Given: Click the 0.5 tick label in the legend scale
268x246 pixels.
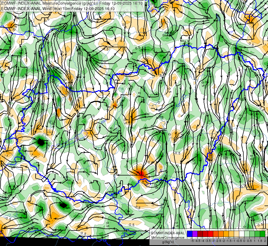Looking at the screenshot, I should pyautogui.click(x=249, y=241).
